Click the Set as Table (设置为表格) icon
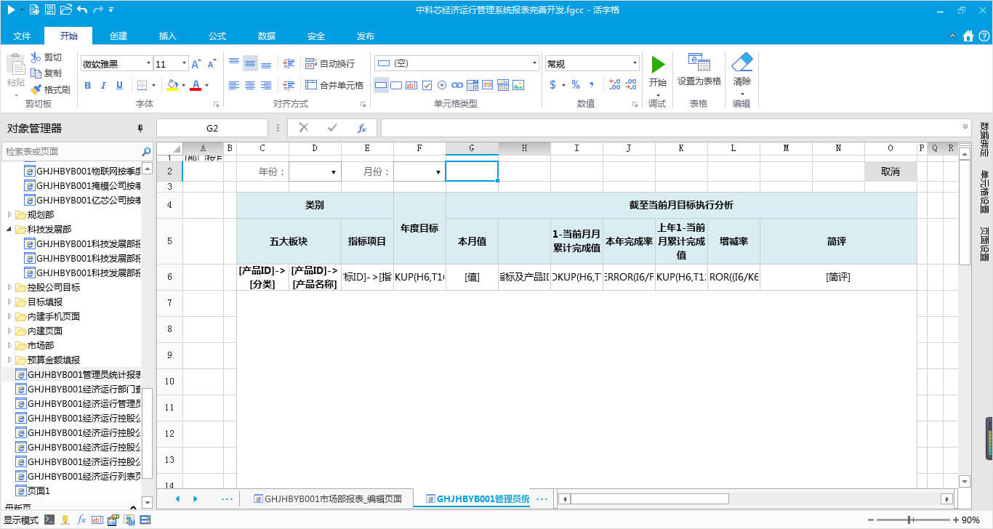Screen dimensions: 993x529 (699, 62)
